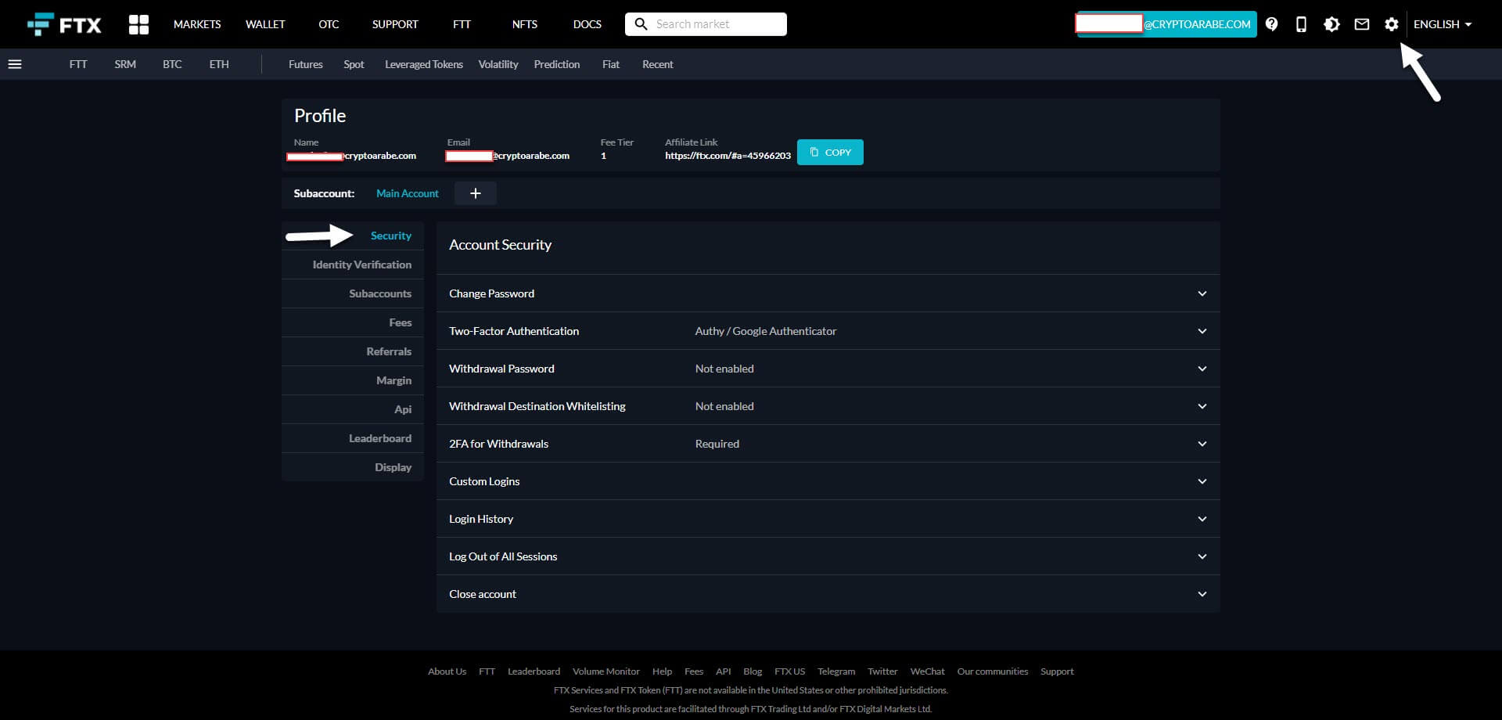Viewport: 1502px width, 720px height.
Task: Expand the Withdrawal Password row
Action: tap(828, 369)
